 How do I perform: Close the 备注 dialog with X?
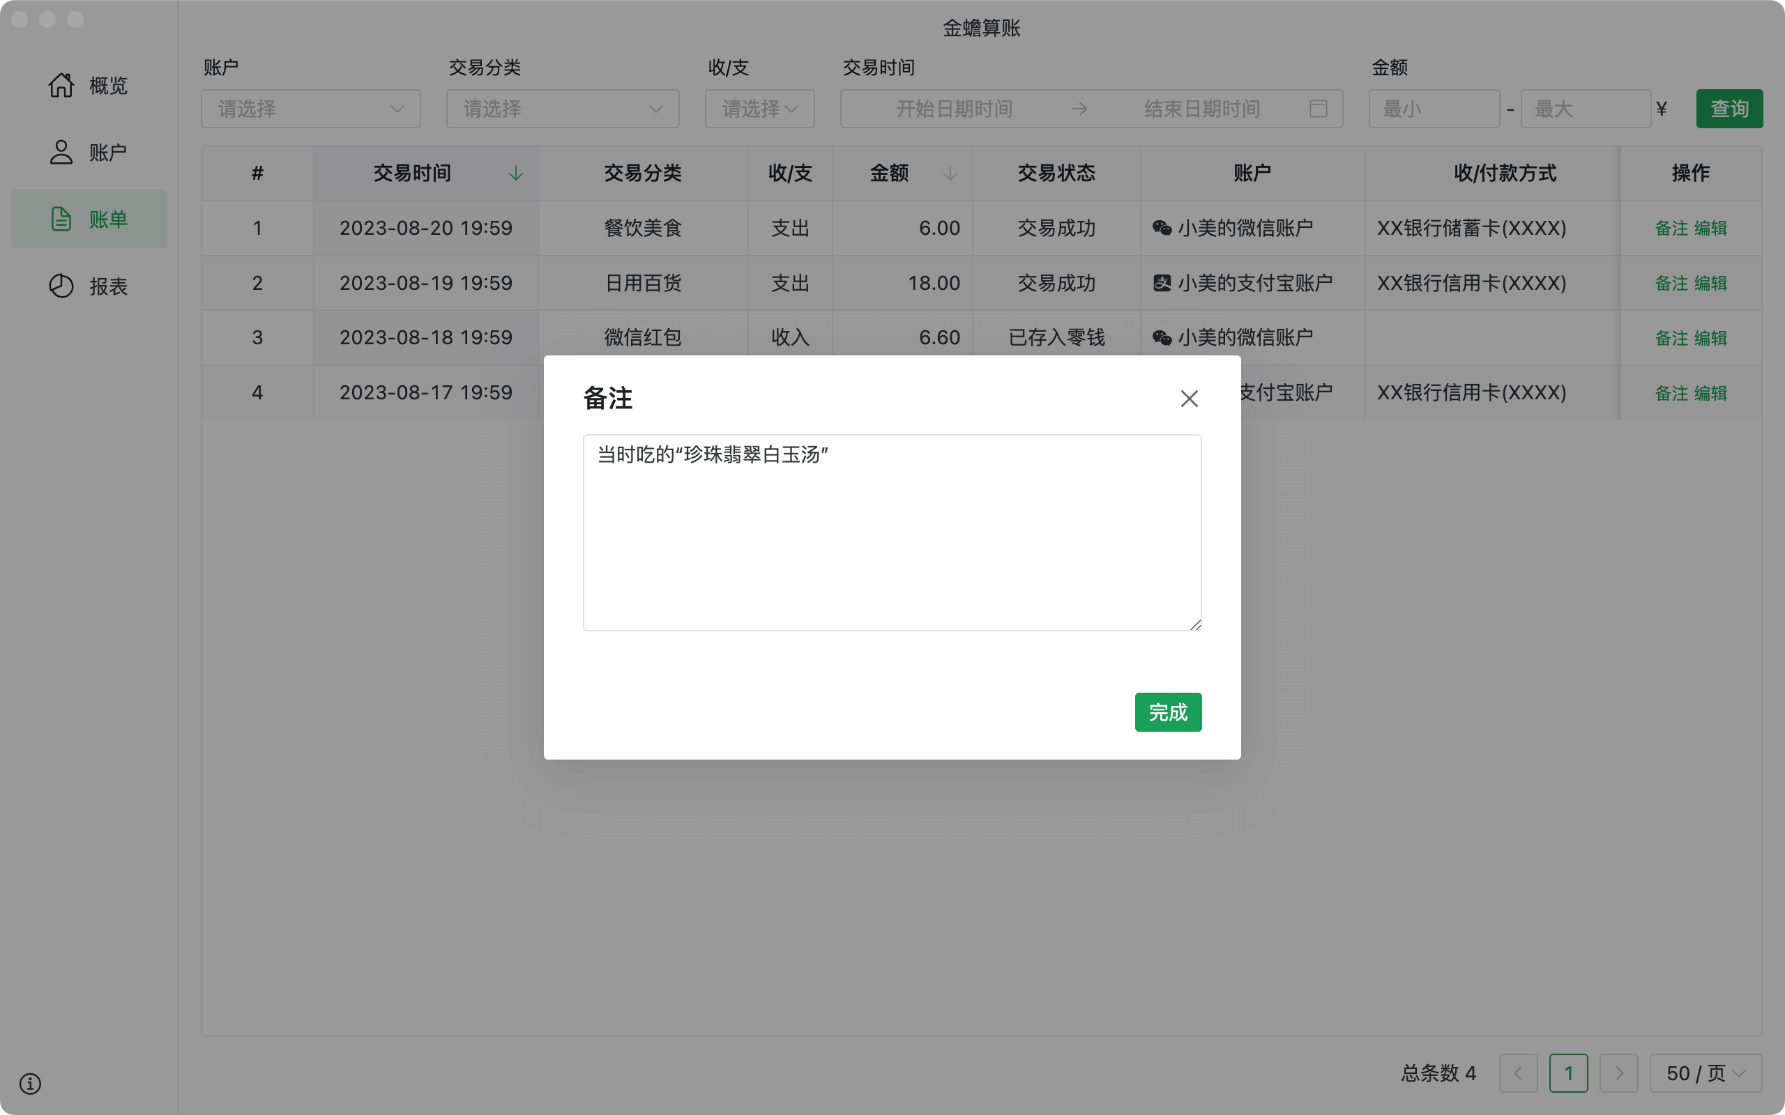point(1188,399)
